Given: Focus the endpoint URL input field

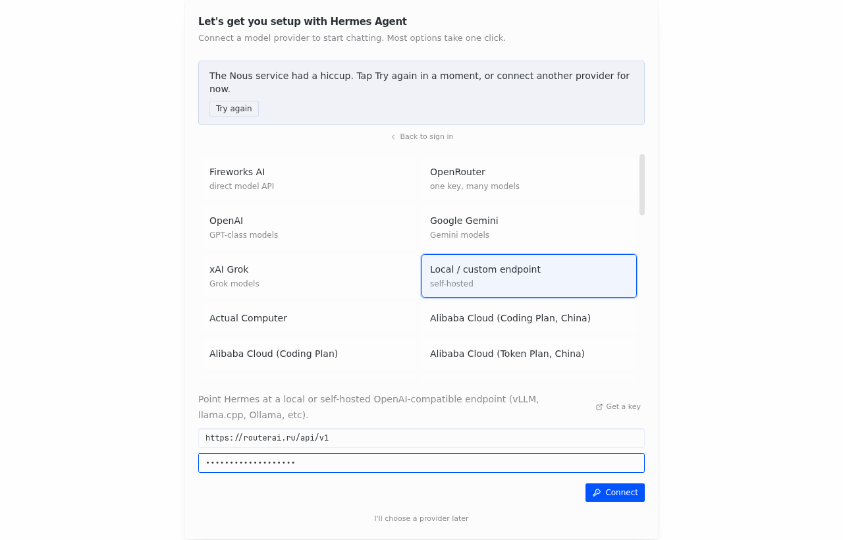Looking at the screenshot, I should pos(421,438).
